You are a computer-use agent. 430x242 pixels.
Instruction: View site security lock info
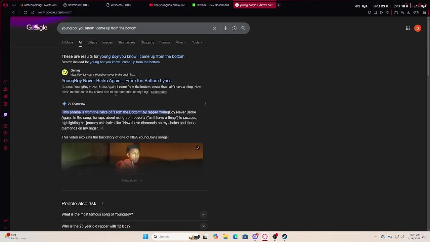(33, 12)
